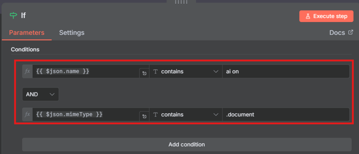The width and height of the screenshot is (359, 154).
Task: Expand first condition's contains operator chevron
Action: pyautogui.click(x=216, y=71)
